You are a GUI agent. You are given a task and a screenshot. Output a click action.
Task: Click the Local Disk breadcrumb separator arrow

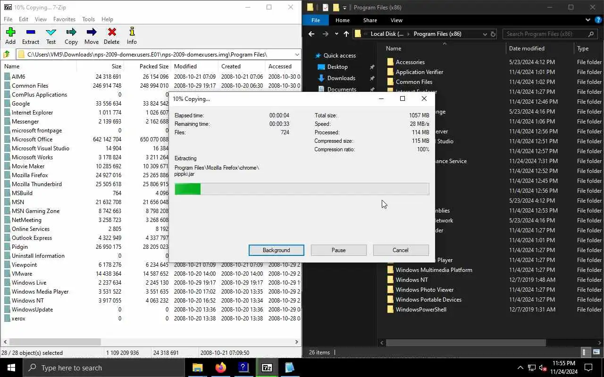pyautogui.click(x=409, y=34)
